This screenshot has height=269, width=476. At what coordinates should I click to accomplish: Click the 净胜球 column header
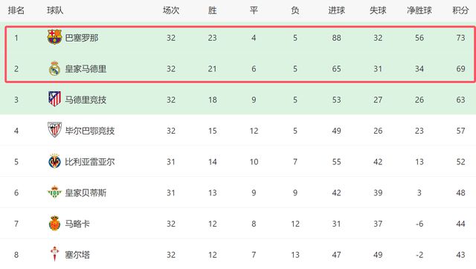pos(419,10)
